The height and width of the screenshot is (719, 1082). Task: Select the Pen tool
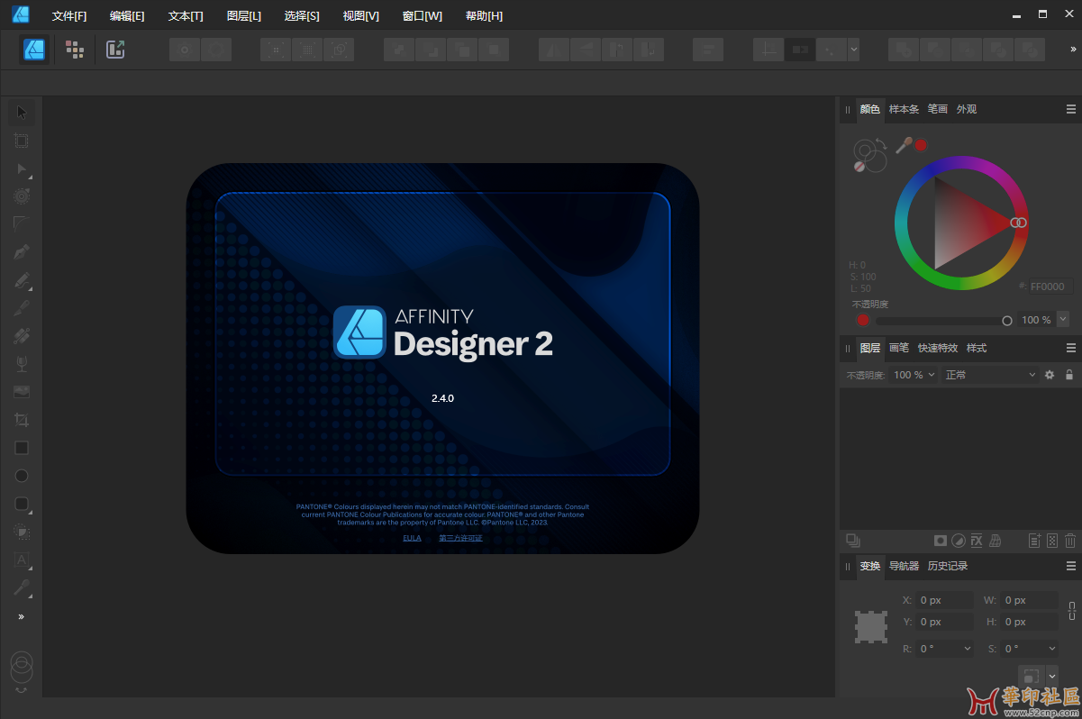point(22,251)
